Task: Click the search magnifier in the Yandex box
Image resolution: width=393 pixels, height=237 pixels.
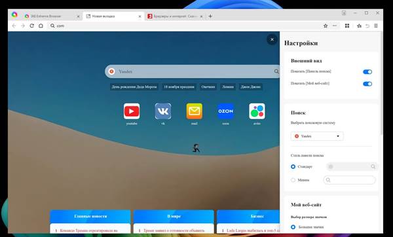Action: [276, 71]
